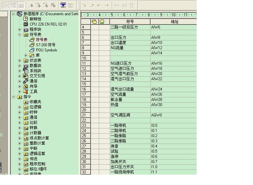This screenshot has height=185, width=253.
Task: Collapse the 指令 instruction tree root
Action: pyautogui.click(x=14, y=97)
